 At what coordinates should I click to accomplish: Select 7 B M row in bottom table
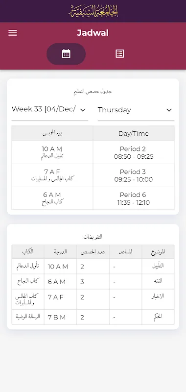point(93,317)
